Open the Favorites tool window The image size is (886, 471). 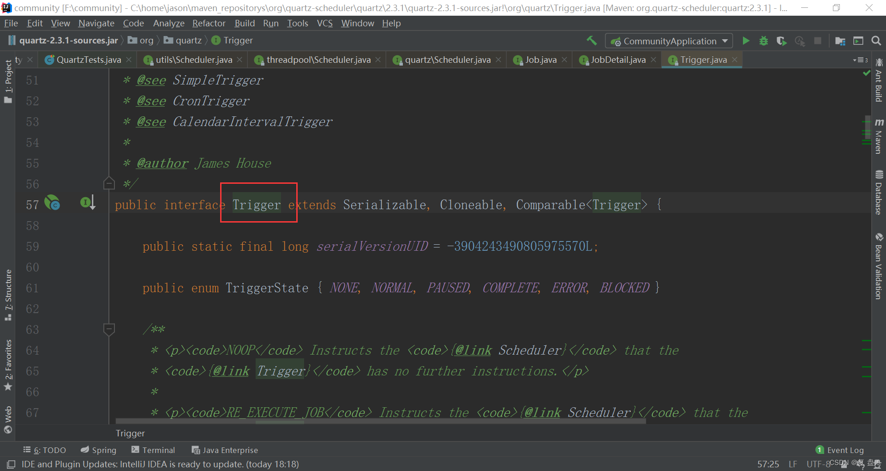(8, 365)
